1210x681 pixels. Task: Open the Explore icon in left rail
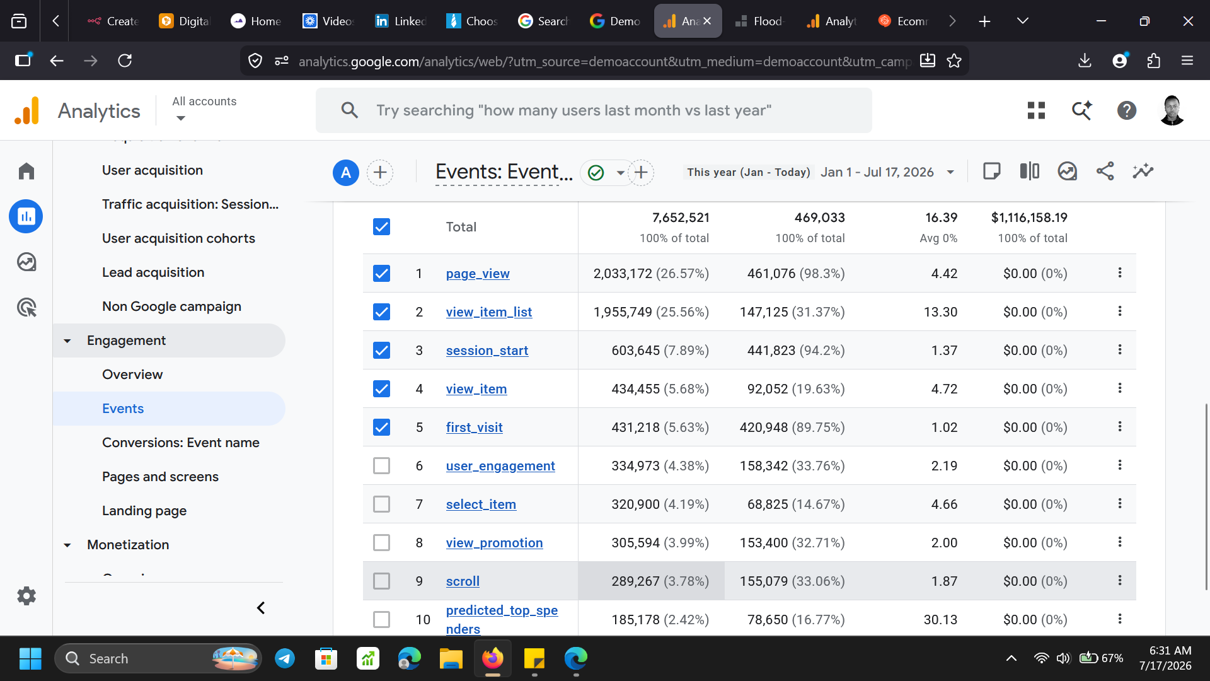[26, 262]
